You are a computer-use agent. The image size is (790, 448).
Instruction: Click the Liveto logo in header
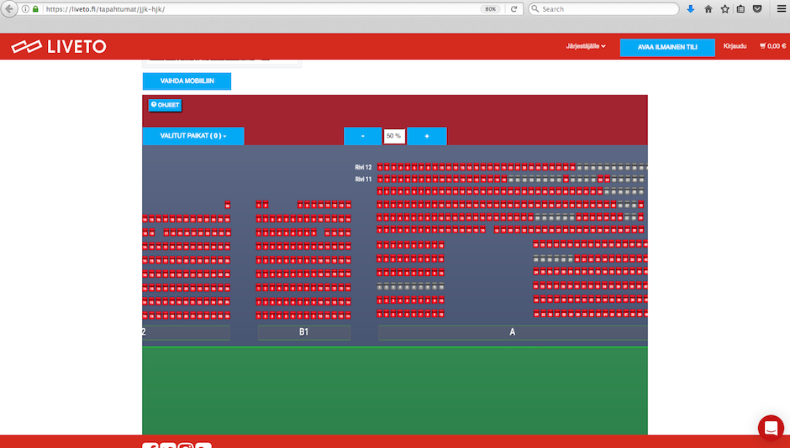point(59,46)
